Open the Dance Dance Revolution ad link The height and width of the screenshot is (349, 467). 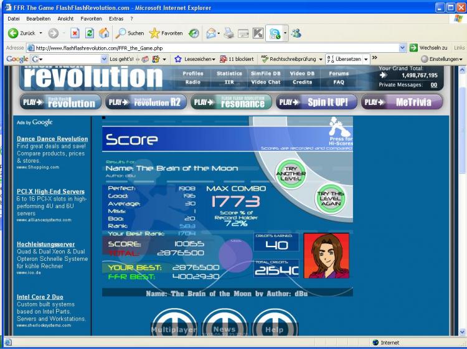click(52, 138)
